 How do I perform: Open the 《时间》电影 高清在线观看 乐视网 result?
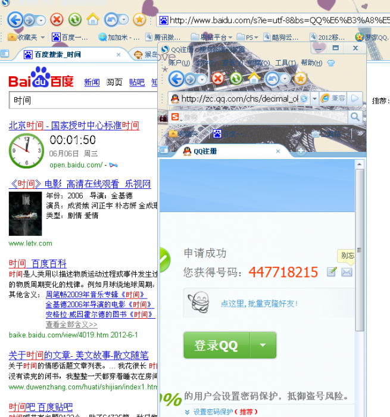click(80, 183)
